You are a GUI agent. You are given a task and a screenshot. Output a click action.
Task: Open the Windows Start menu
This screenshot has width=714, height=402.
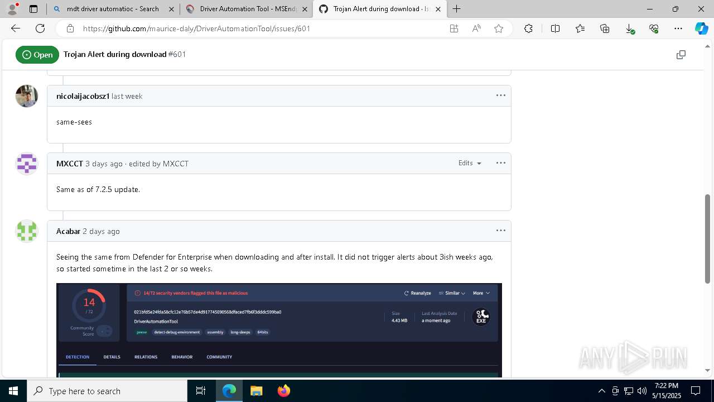13,391
